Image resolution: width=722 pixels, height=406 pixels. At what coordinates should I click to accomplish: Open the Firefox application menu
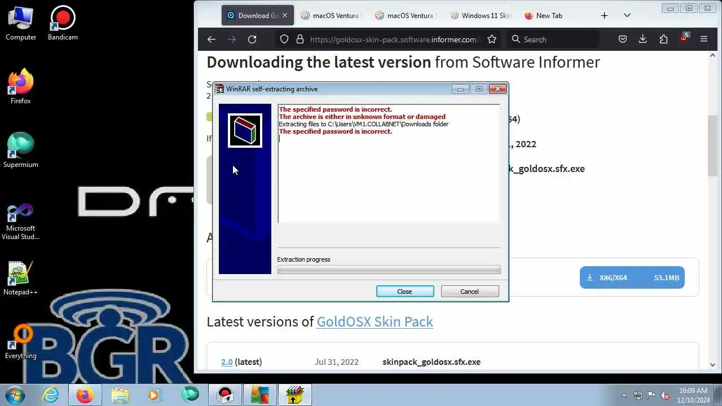tap(704, 39)
